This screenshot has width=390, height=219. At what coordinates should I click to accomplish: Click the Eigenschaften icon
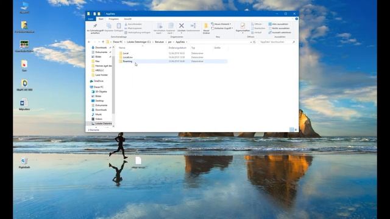(x=243, y=26)
